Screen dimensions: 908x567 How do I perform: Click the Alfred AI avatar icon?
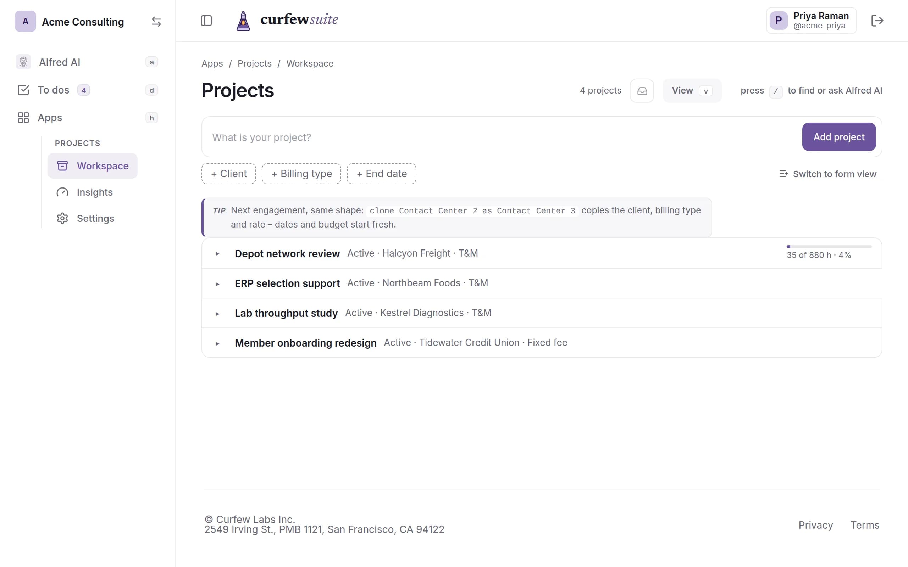point(23,62)
